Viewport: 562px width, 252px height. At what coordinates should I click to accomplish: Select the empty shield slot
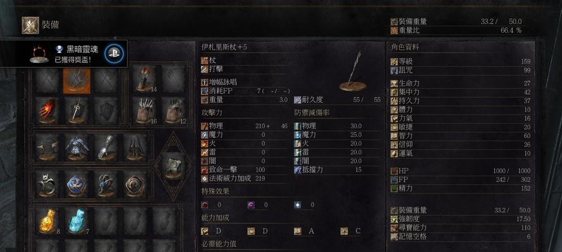click(x=106, y=111)
